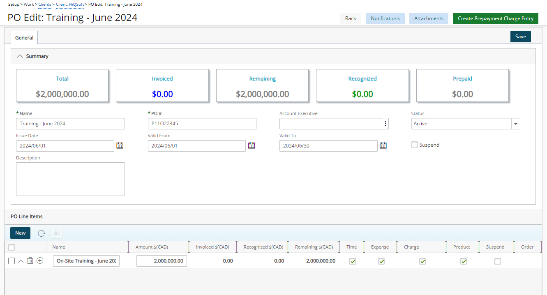Screen dimensions: 547x295
Task: Open Notifications
Action: [x=385, y=18]
